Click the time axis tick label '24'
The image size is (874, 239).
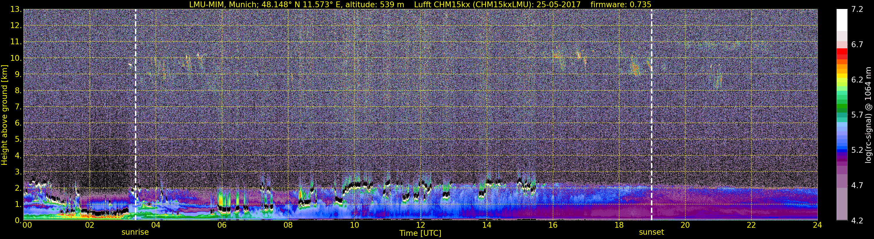[x=817, y=225]
